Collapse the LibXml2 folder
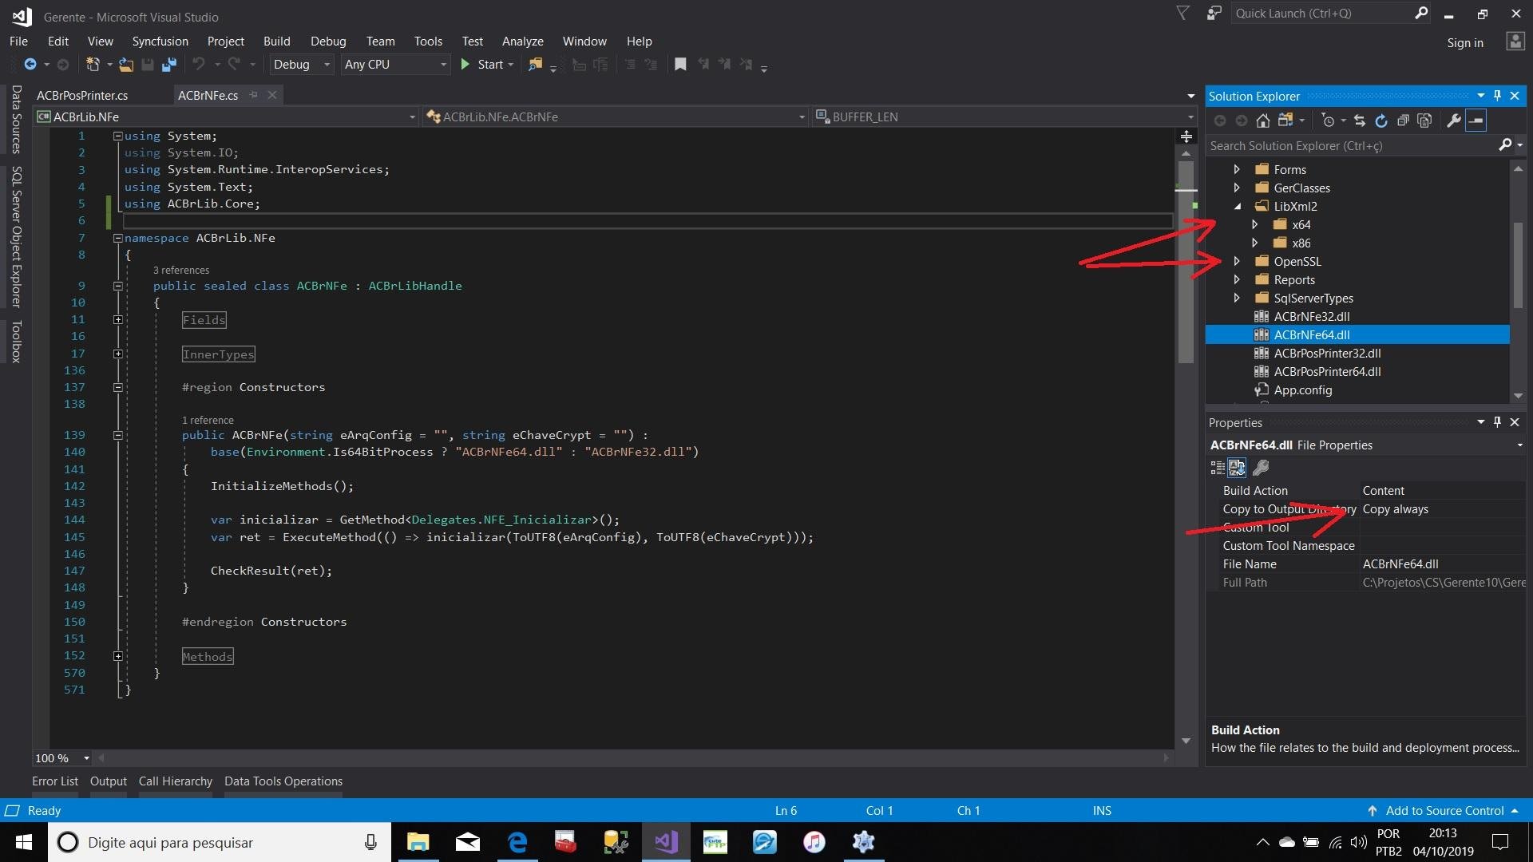The image size is (1533, 862). coord(1237,206)
